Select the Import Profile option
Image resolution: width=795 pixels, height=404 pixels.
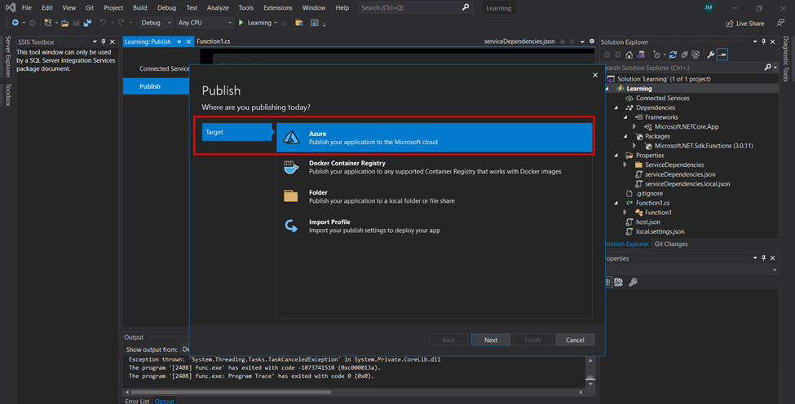[x=435, y=226]
